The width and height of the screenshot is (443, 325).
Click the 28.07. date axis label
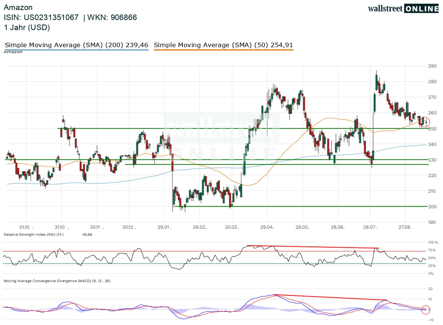370,227
